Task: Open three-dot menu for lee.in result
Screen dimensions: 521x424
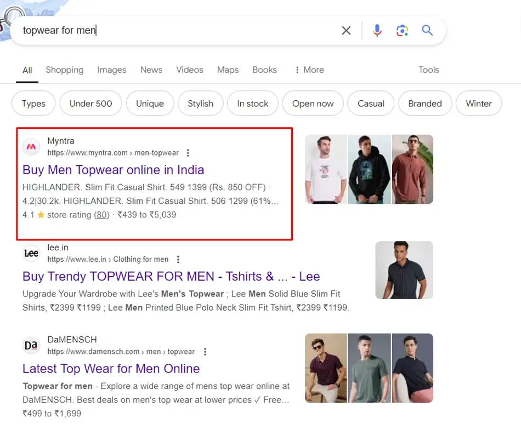Action: 178,260
